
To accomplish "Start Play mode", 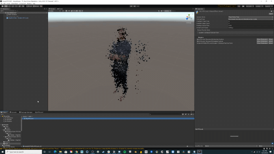I will (x=131, y=6).
